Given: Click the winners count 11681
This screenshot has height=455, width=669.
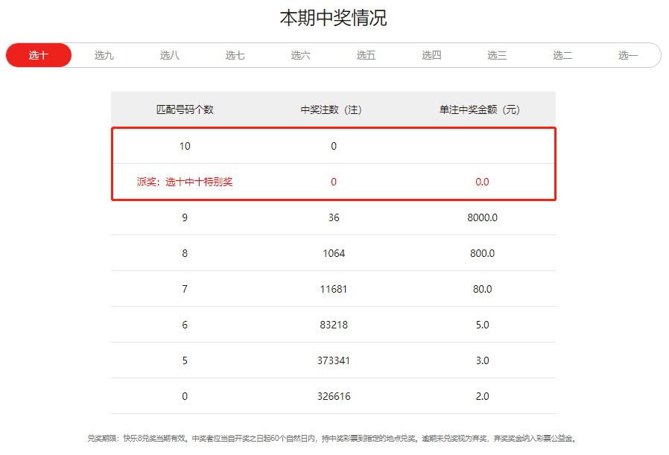Looking at the screenshot, I should coord(334,289).
